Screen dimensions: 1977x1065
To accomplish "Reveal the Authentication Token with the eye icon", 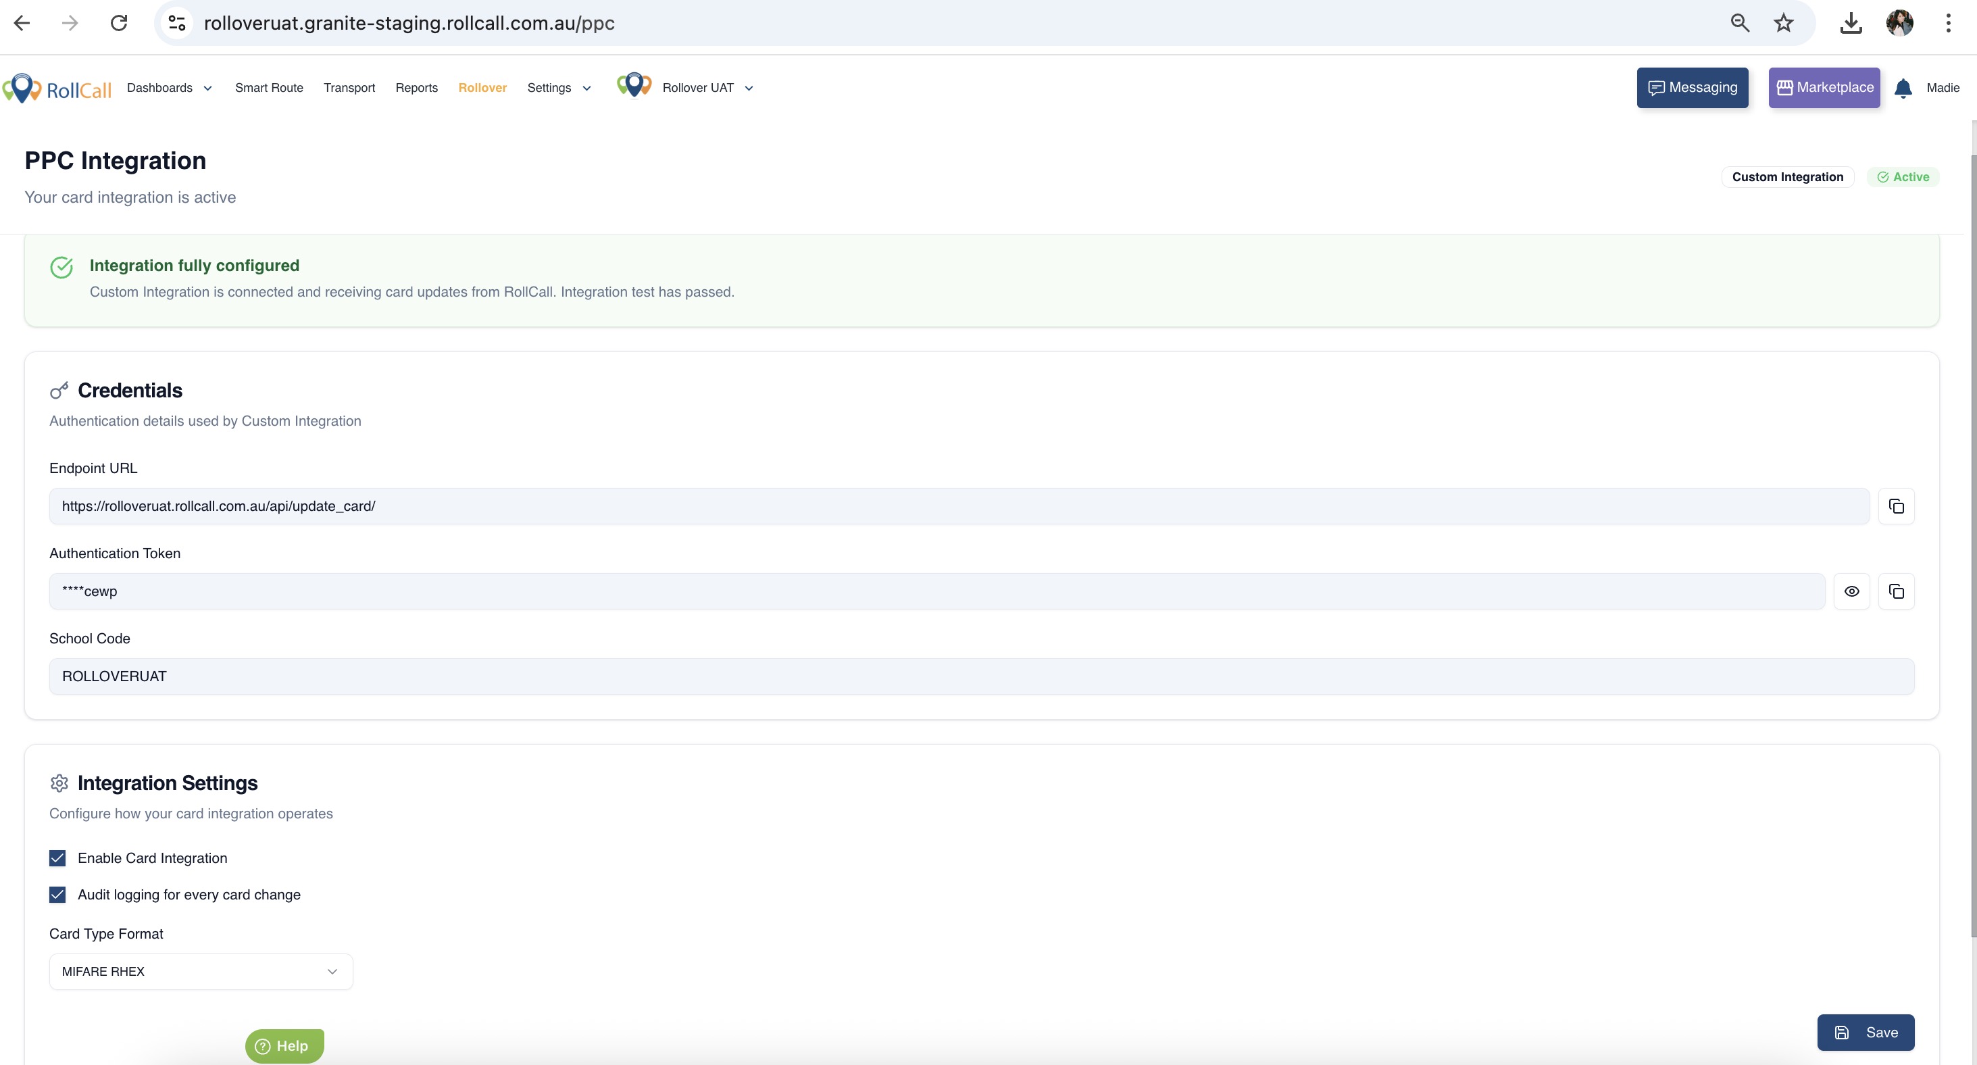I will pyautogui.click(x=1851, y=591).
